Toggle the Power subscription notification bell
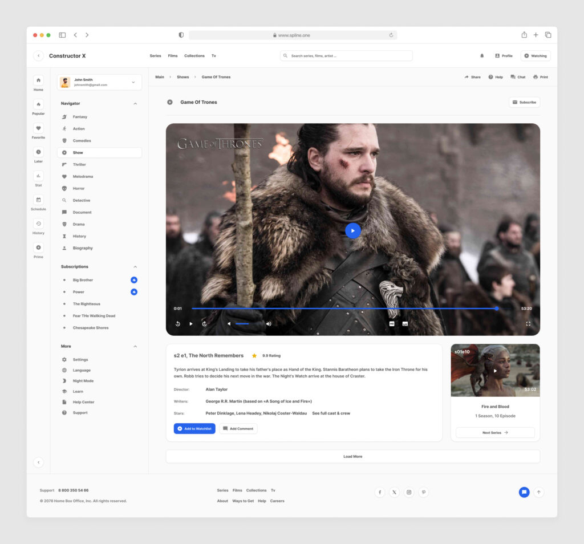This screenshot has height=544, width=584. coord(134,292)
